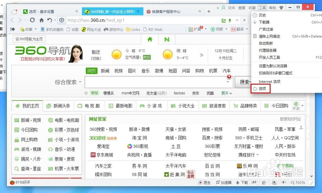Switch to the 新闻头条 category tab

pos(58,106)
